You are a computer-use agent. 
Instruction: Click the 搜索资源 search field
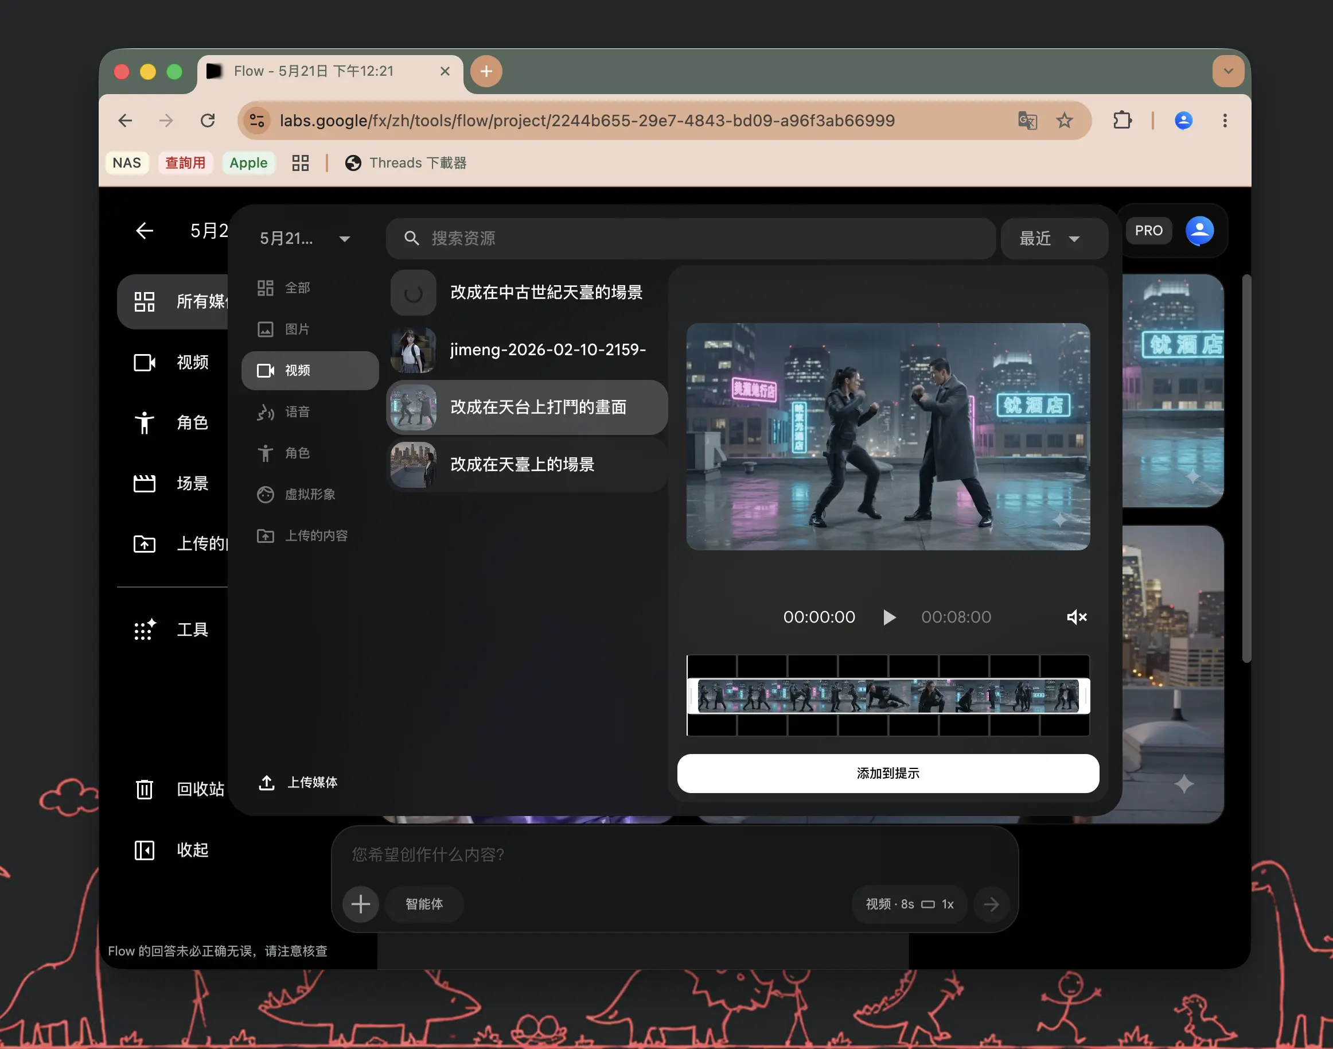click(x=691, y=238)
